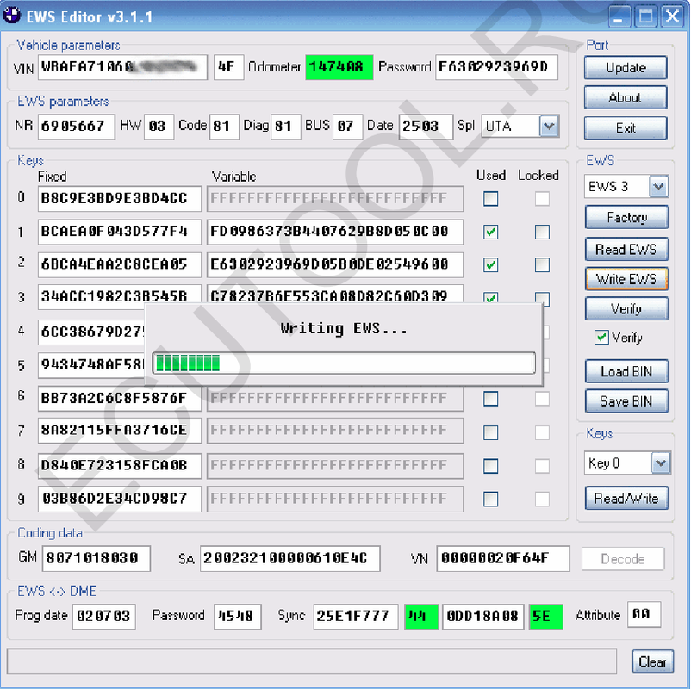This screenshot has height=689, width=691.
Task: Click key 2 Variable field E6302923969D05B0
Action: (x=335, y=264)
